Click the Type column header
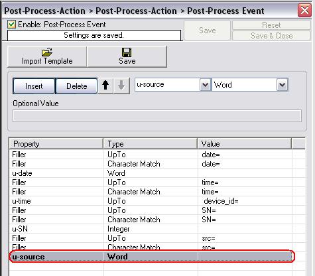 coord(151,144)
